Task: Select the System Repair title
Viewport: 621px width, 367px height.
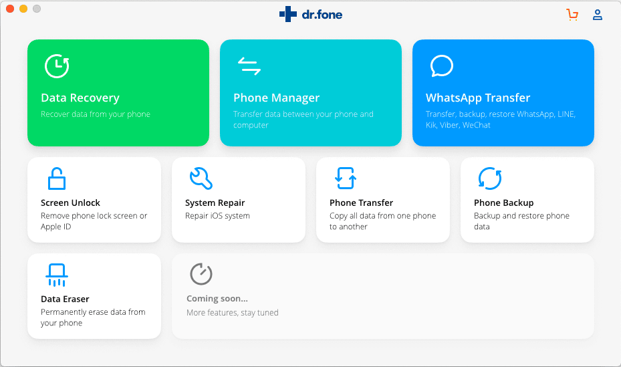Action: click(x=215, y=203)
